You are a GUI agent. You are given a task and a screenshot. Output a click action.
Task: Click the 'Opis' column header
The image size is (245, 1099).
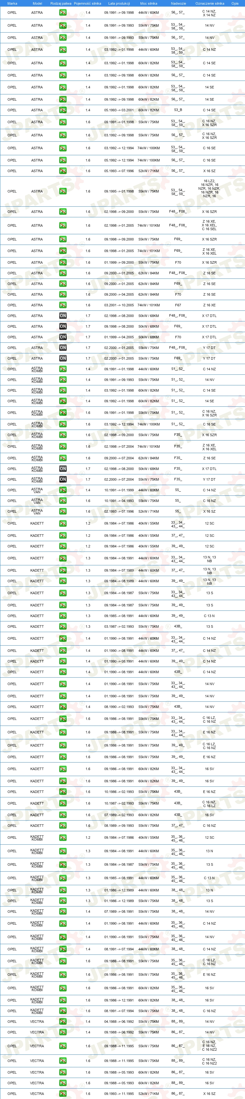pos(235,3)
